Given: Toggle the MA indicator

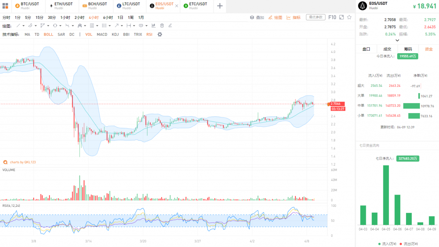Looking at the screenshot, I should coord(27,34).
